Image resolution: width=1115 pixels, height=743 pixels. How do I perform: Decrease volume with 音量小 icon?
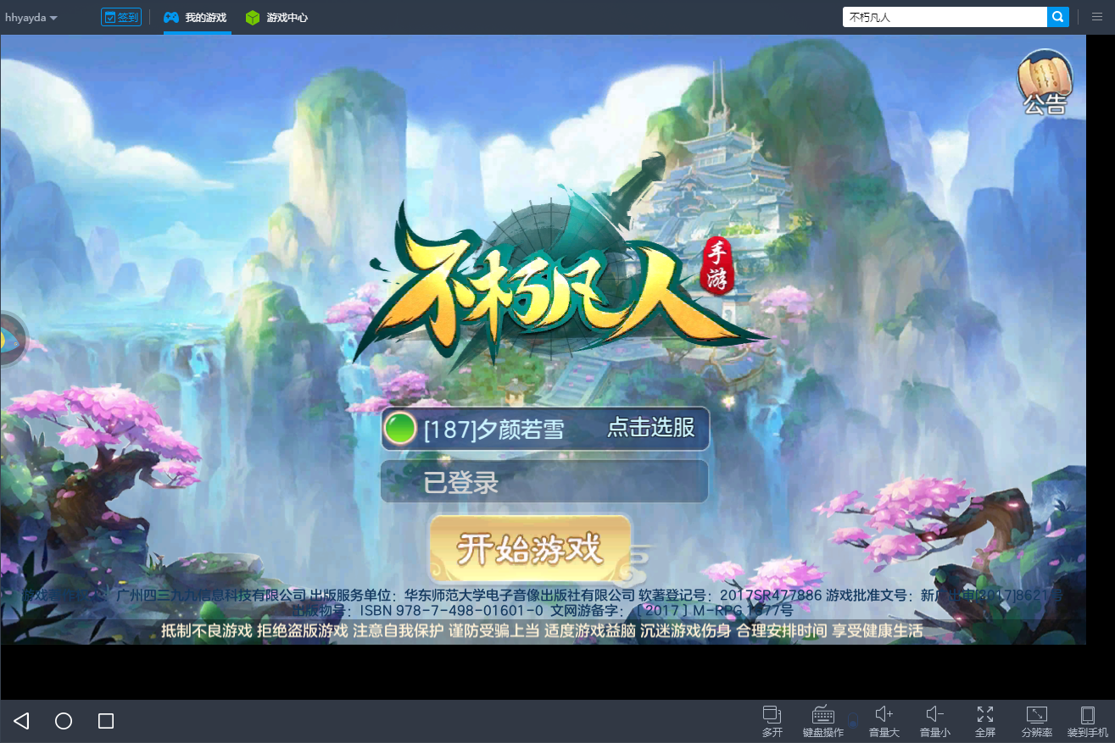(x=935, y=721)
